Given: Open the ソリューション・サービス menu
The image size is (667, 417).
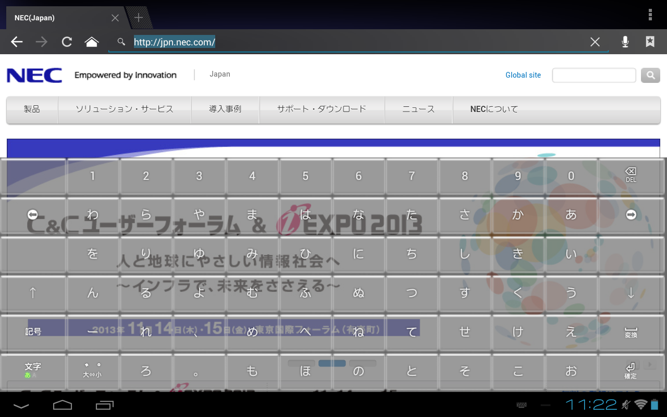Looking at the screenshot, I should [x=125, y=109].
